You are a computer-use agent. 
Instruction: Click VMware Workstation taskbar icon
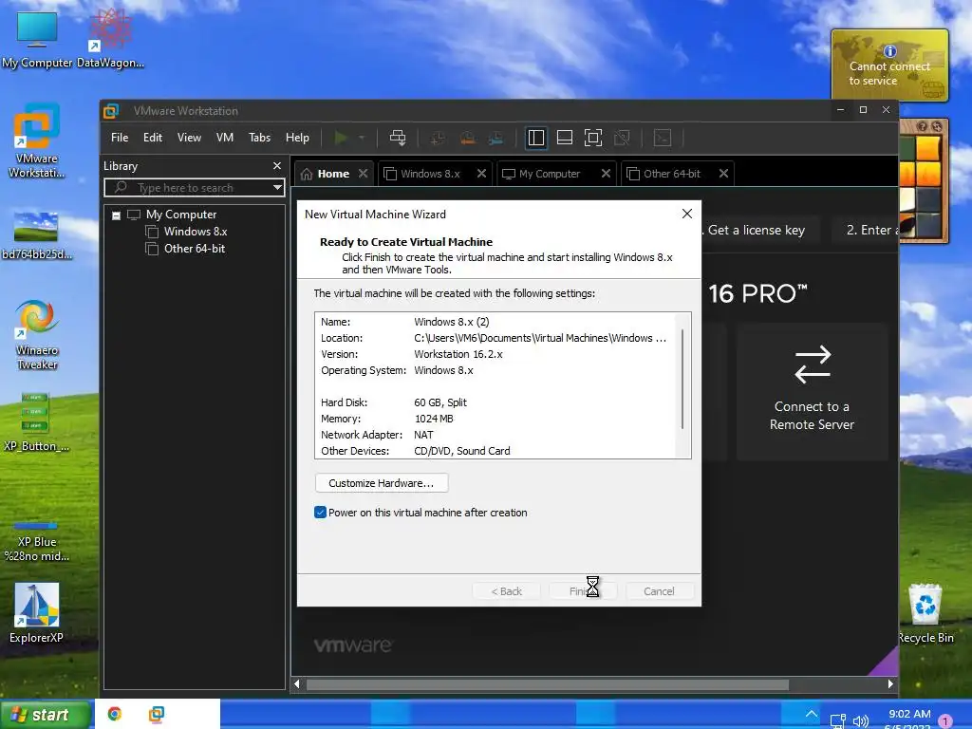(x=157, y=714)
